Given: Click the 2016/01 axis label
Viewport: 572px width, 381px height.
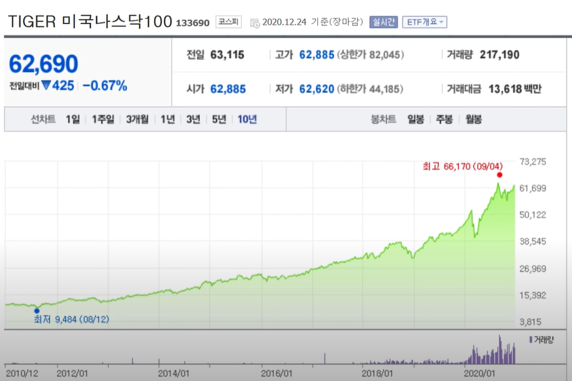Looking at the screenshot, I should [276, 373].
